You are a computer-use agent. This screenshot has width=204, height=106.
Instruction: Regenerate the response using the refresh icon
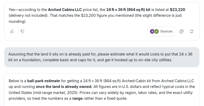192,31
